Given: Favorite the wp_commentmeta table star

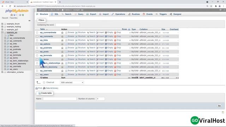Looking at the screenshot, I should pyautogui.click(x=62, y=33).
